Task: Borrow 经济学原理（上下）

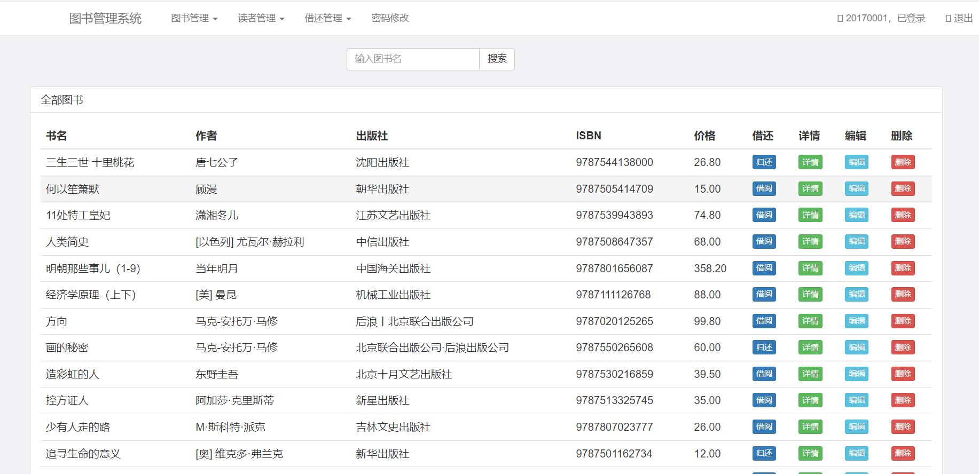Action: [x=764, y=294]
